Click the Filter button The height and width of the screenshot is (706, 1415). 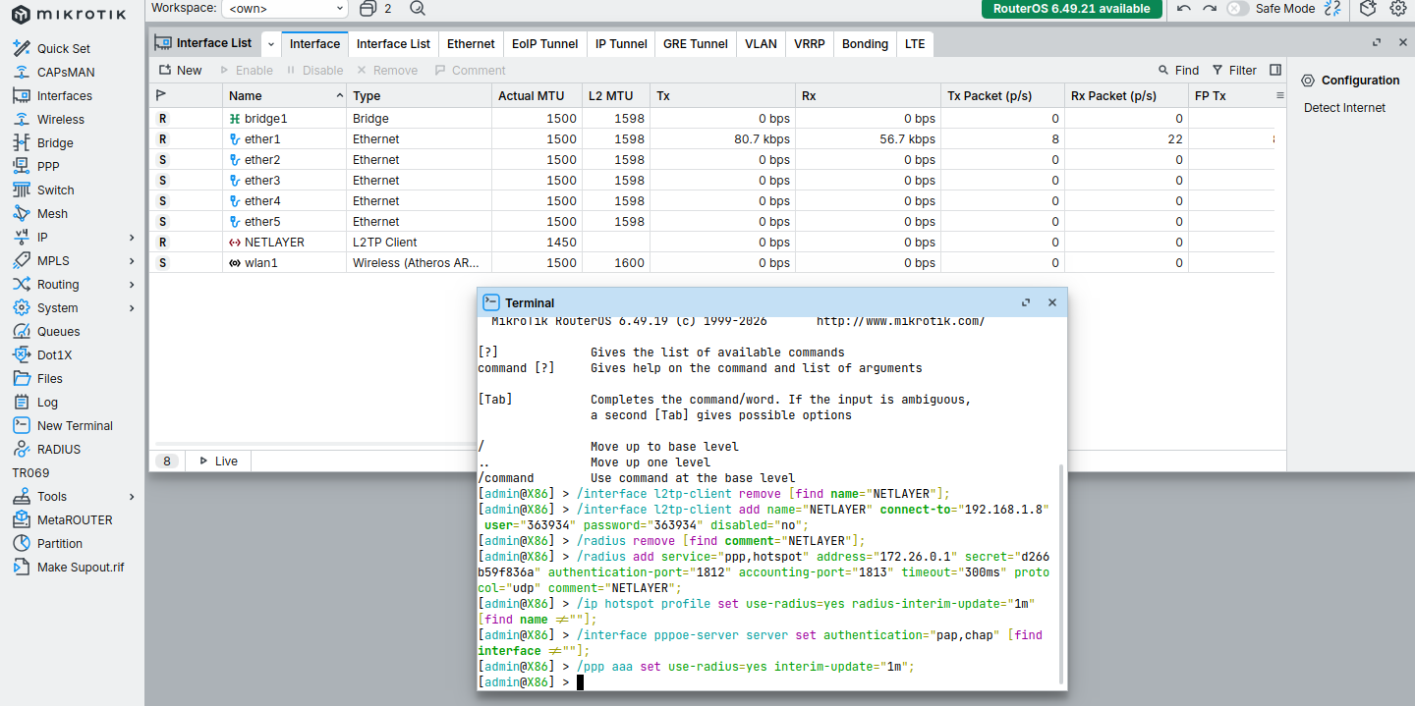tap(1234, 70)
